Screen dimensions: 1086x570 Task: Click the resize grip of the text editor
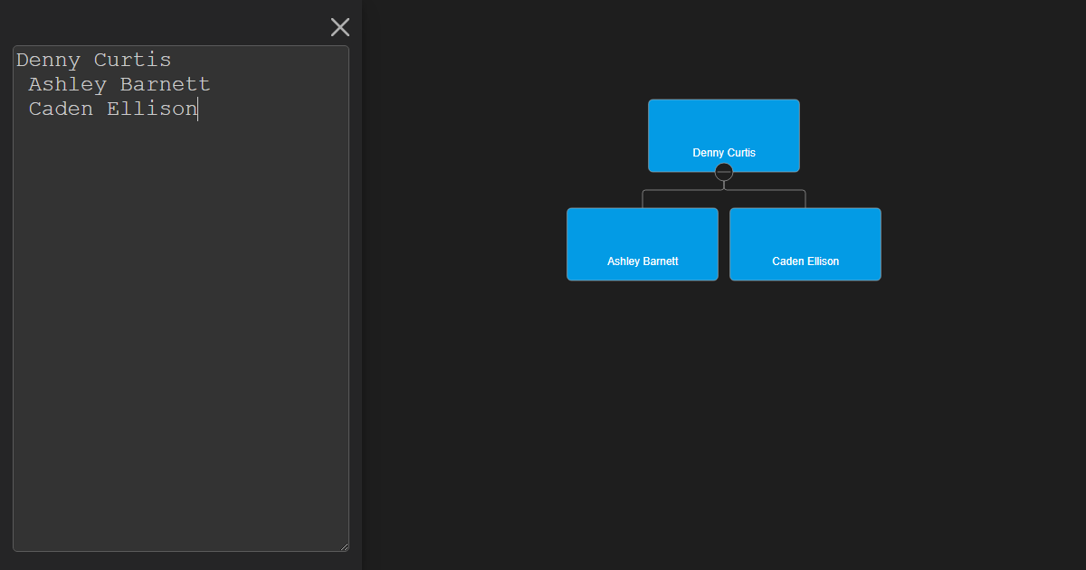(x=344, y=545)
